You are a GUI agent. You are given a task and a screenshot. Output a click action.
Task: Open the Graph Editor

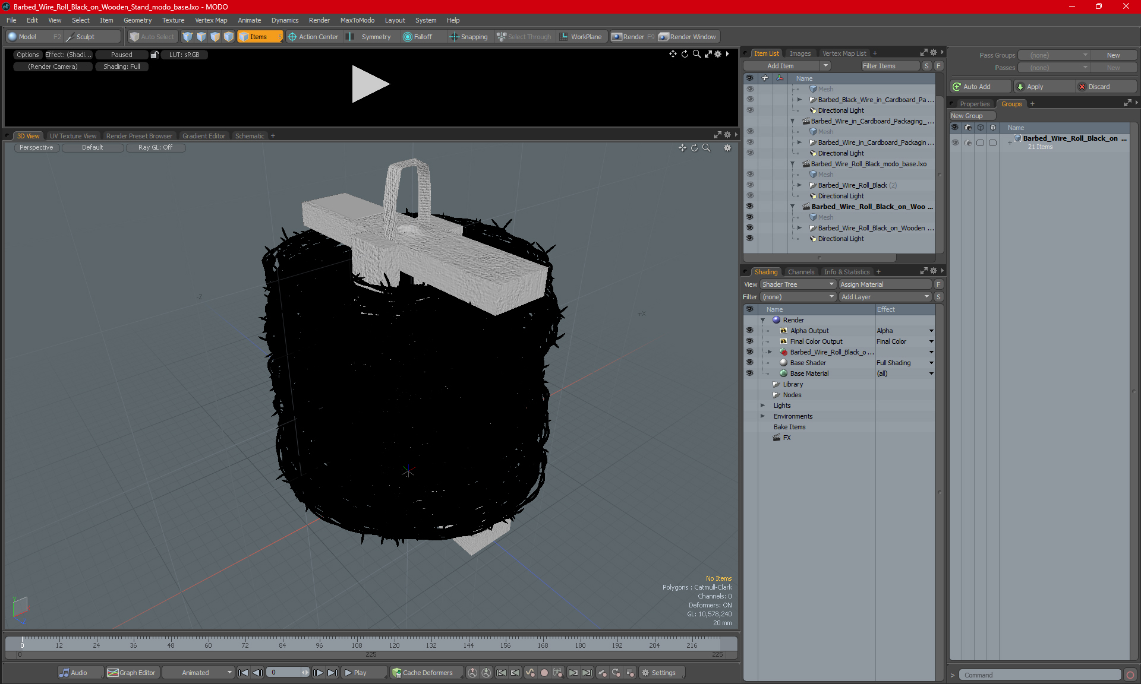tap(131, 673)
